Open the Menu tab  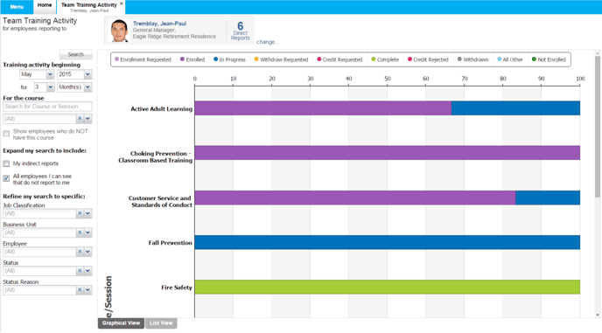[x=17, y=7]
